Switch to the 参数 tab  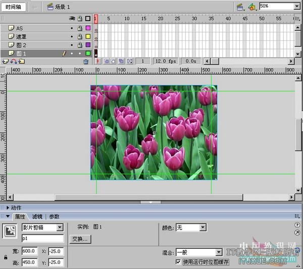pos(54,216)
